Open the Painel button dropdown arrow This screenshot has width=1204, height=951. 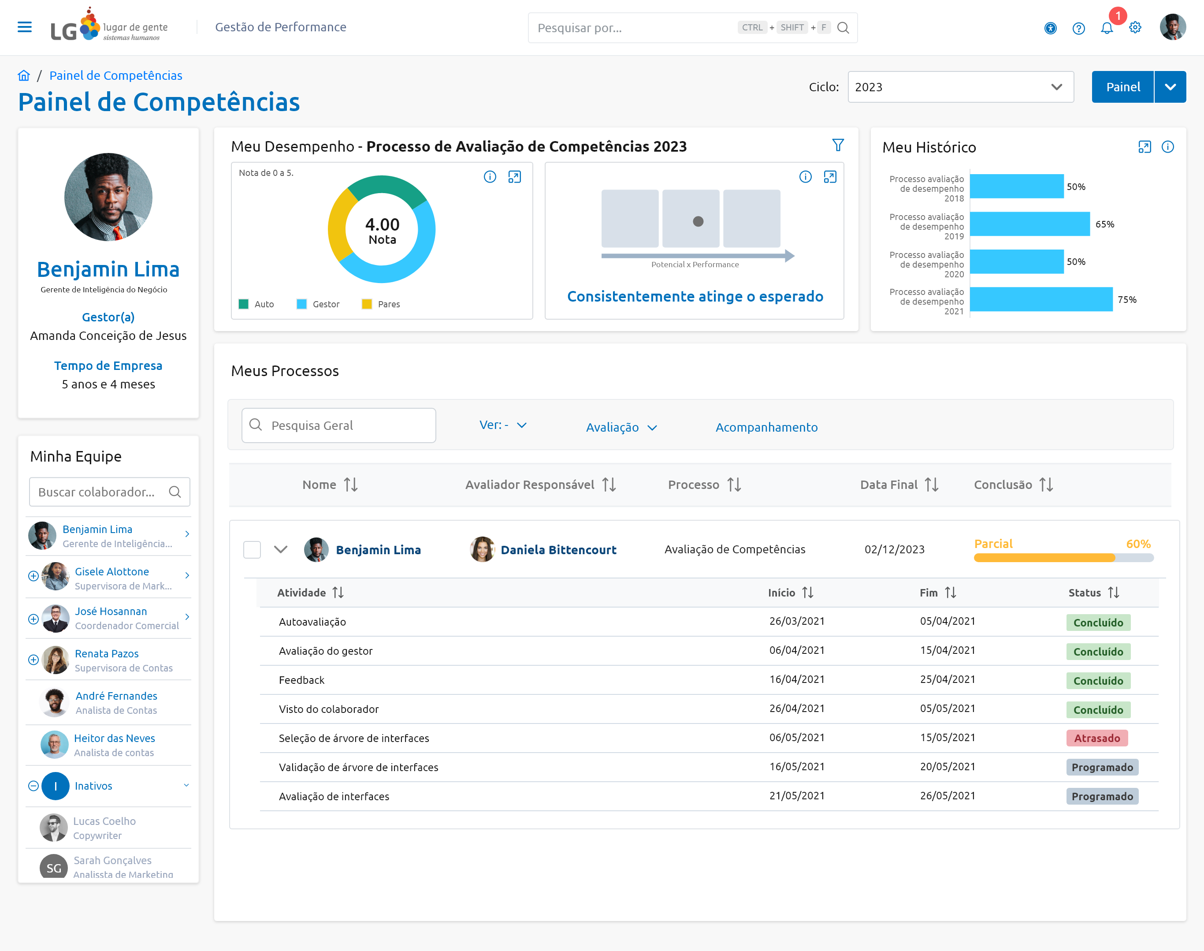click(1171, 87)
